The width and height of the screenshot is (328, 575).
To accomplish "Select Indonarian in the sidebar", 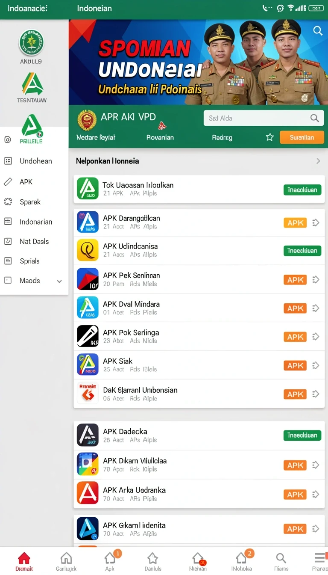I will (x=34, y=222).
